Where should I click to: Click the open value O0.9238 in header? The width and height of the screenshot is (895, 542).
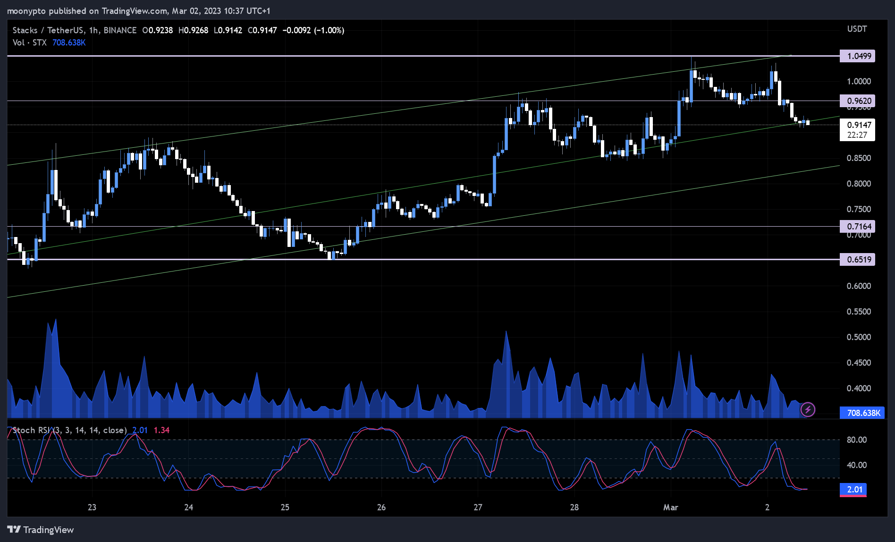157,30
